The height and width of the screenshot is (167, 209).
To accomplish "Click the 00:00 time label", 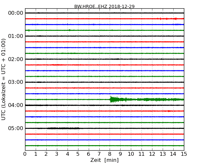I will point(16,13).
